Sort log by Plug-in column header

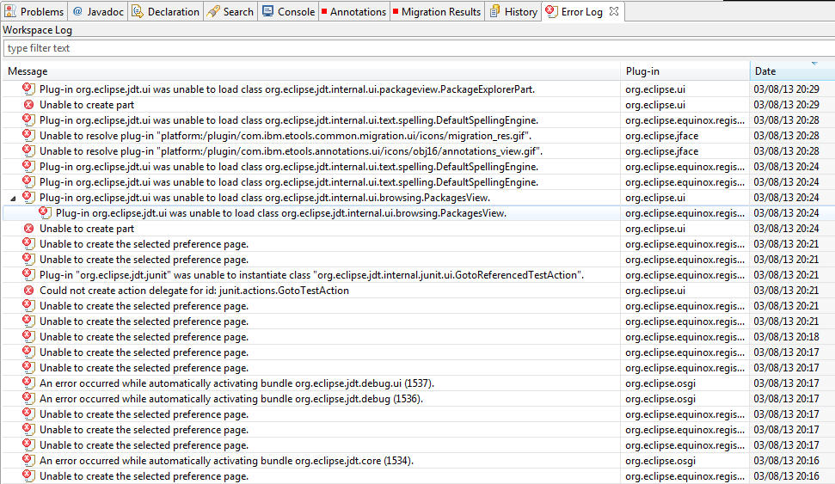(x=685, y=71)
